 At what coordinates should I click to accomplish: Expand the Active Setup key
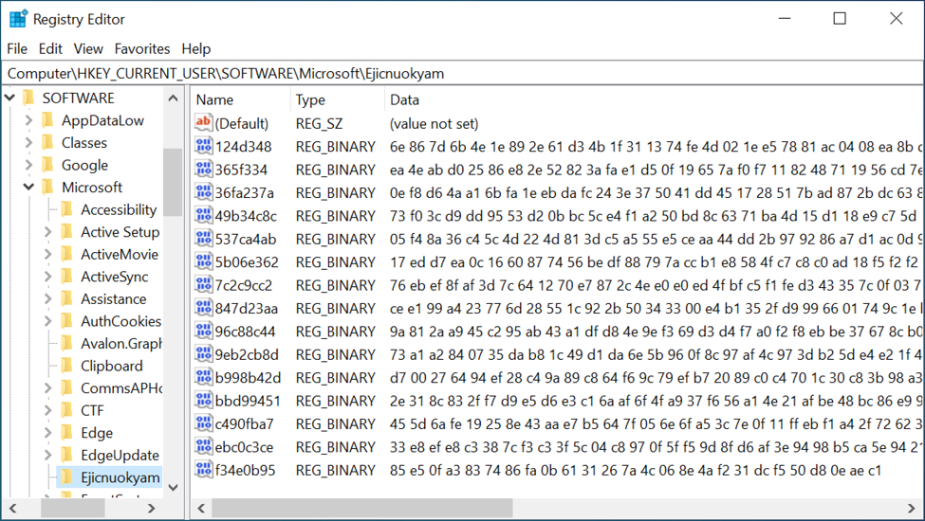(x=47, y=232)
